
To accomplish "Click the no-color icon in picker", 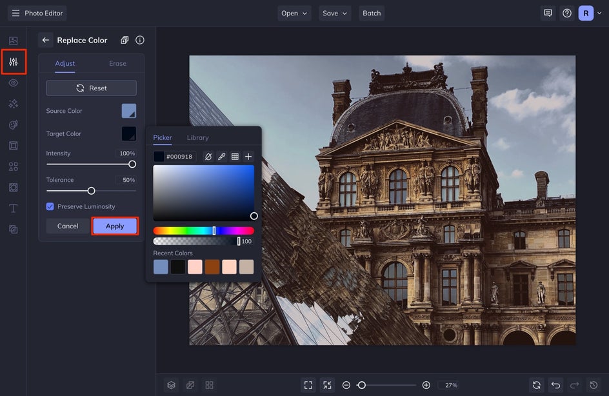I will click(x=208, y=157).
